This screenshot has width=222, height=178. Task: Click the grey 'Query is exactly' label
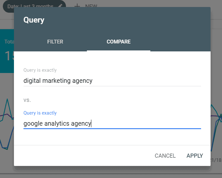tap(40, 70)
